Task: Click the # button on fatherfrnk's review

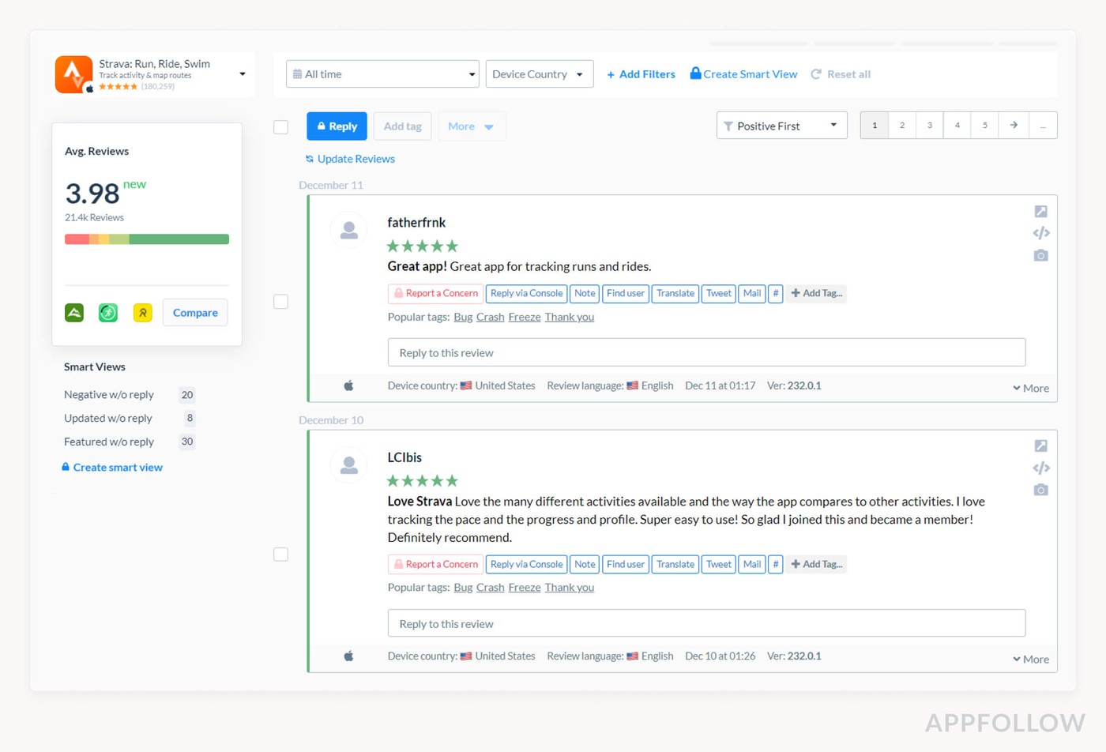Action: [x=776, y=293]
